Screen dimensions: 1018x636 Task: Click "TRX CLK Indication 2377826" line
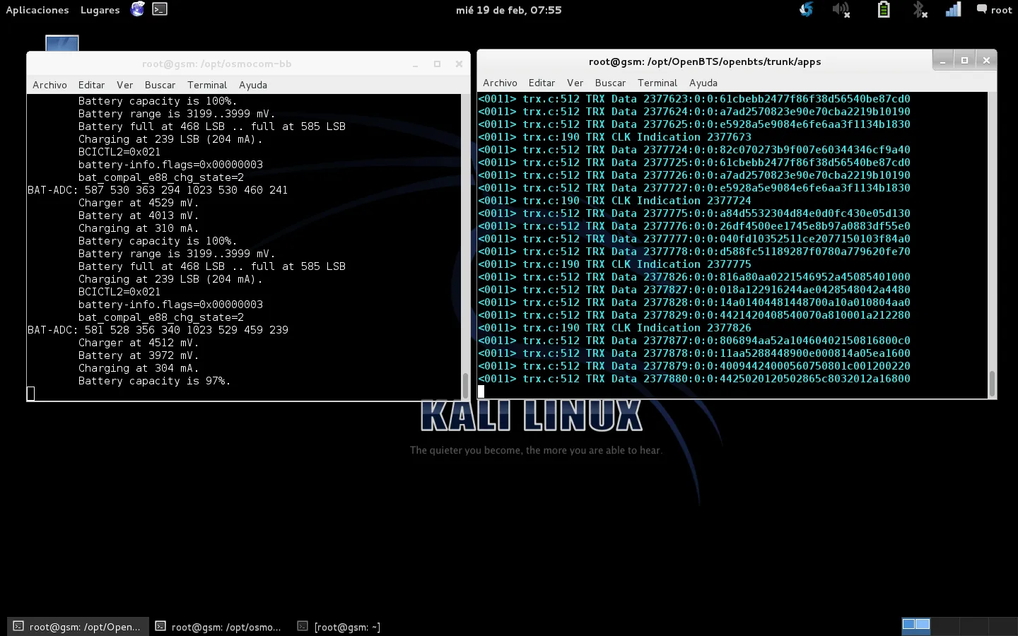(614, 328)
